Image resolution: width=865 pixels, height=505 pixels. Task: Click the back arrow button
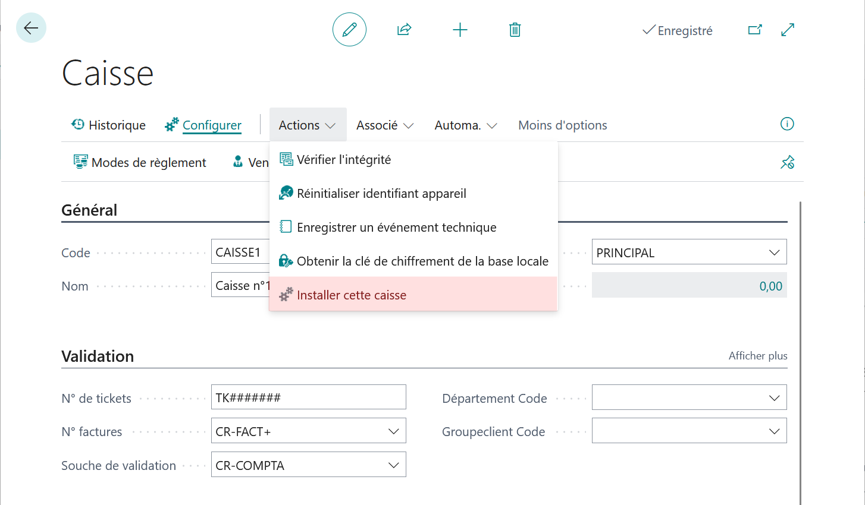(31, 28)
